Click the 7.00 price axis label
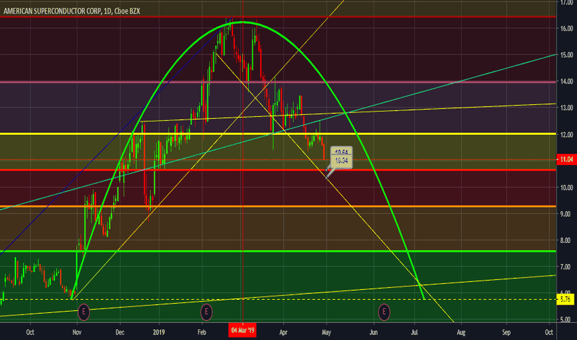The width and height of the screenshot is (577, 340). (x=566, y=267)
